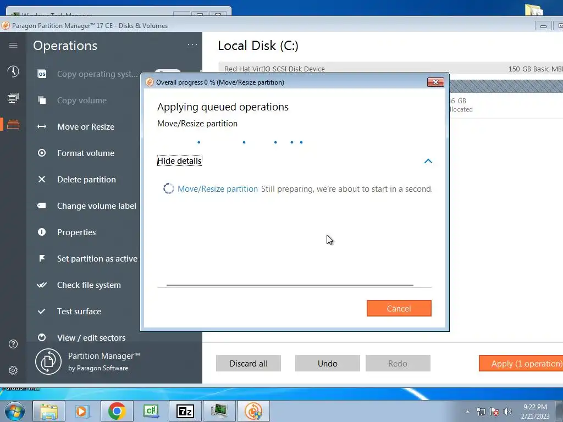The image size is (563, 422).
Task: Open the hamburger menu in sidebar
Action: pos(13,45)
